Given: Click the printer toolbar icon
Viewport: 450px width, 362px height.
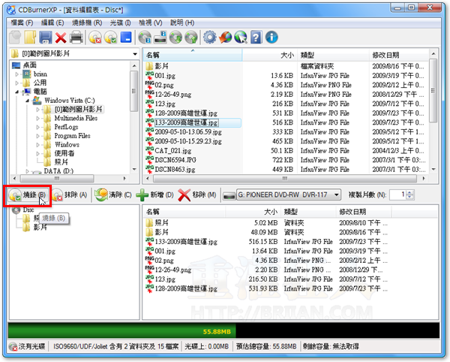Looking at the screenshot, I should (x=76, y=38).
